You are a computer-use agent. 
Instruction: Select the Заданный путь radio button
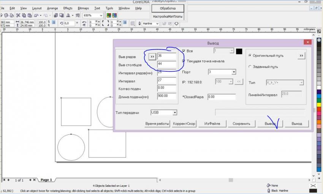tap(250, 66)
